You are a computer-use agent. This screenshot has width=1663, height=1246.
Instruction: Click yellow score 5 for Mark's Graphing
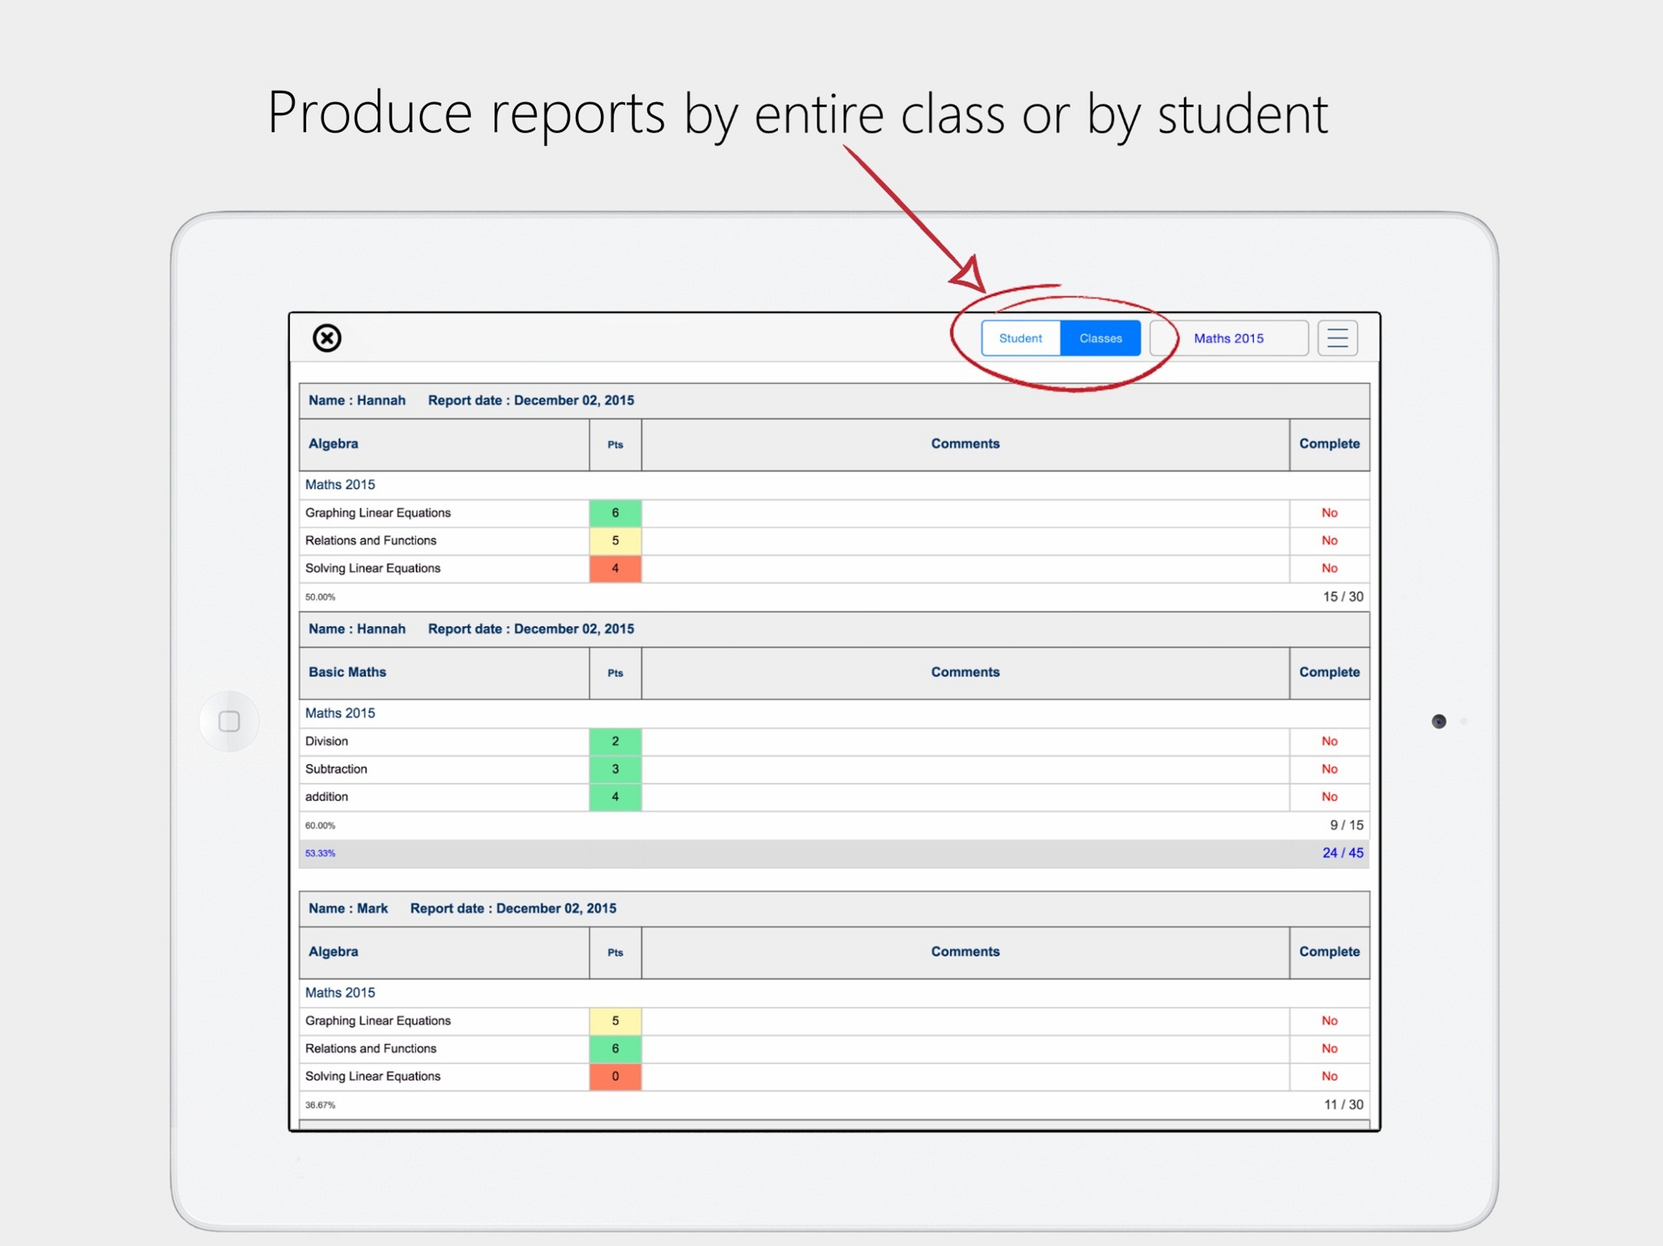click(x=615, y=1020)
